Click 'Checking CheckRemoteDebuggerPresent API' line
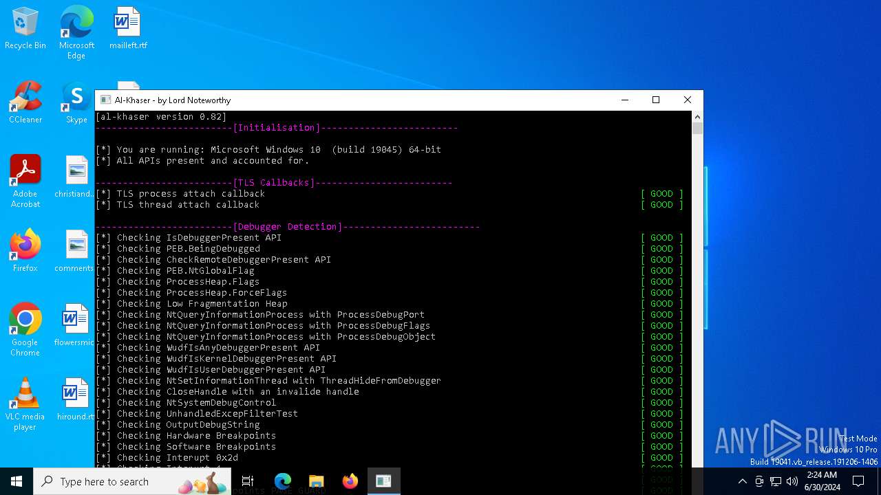The height and width of the screenshot is (495, 881). 213,260
